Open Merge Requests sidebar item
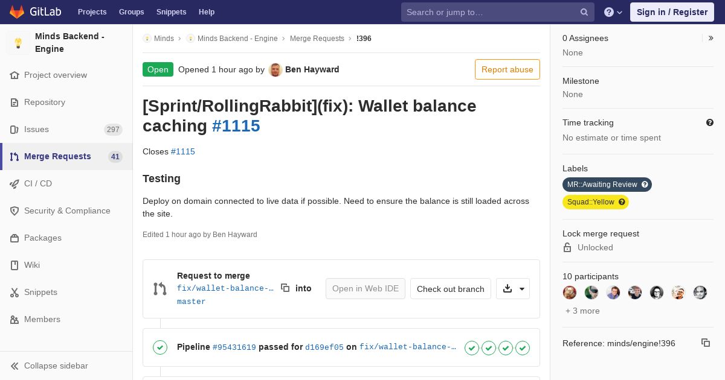 pyautogui.click(x=66, y=157)
